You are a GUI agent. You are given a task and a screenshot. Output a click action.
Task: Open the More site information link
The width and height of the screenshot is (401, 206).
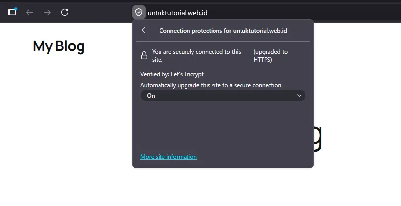tap(168, 157)
